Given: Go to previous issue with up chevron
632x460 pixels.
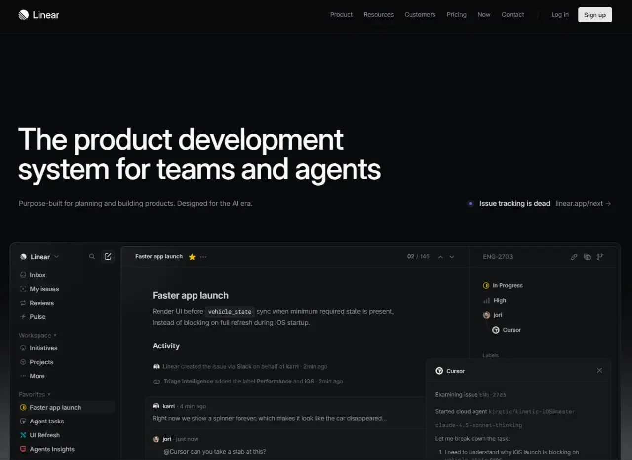Looking at the screenshot, I should pyautogui.click(x=440, y=257).
